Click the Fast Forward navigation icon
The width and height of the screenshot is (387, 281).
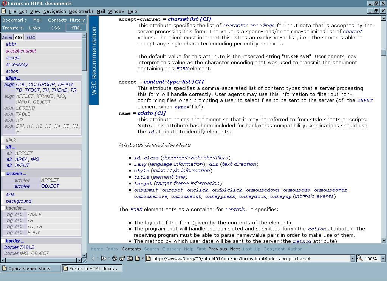(x=103, y=259)
